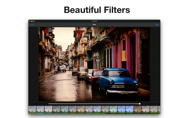Choose the seventh filter thumbnail with warm tint

[81, 110]
